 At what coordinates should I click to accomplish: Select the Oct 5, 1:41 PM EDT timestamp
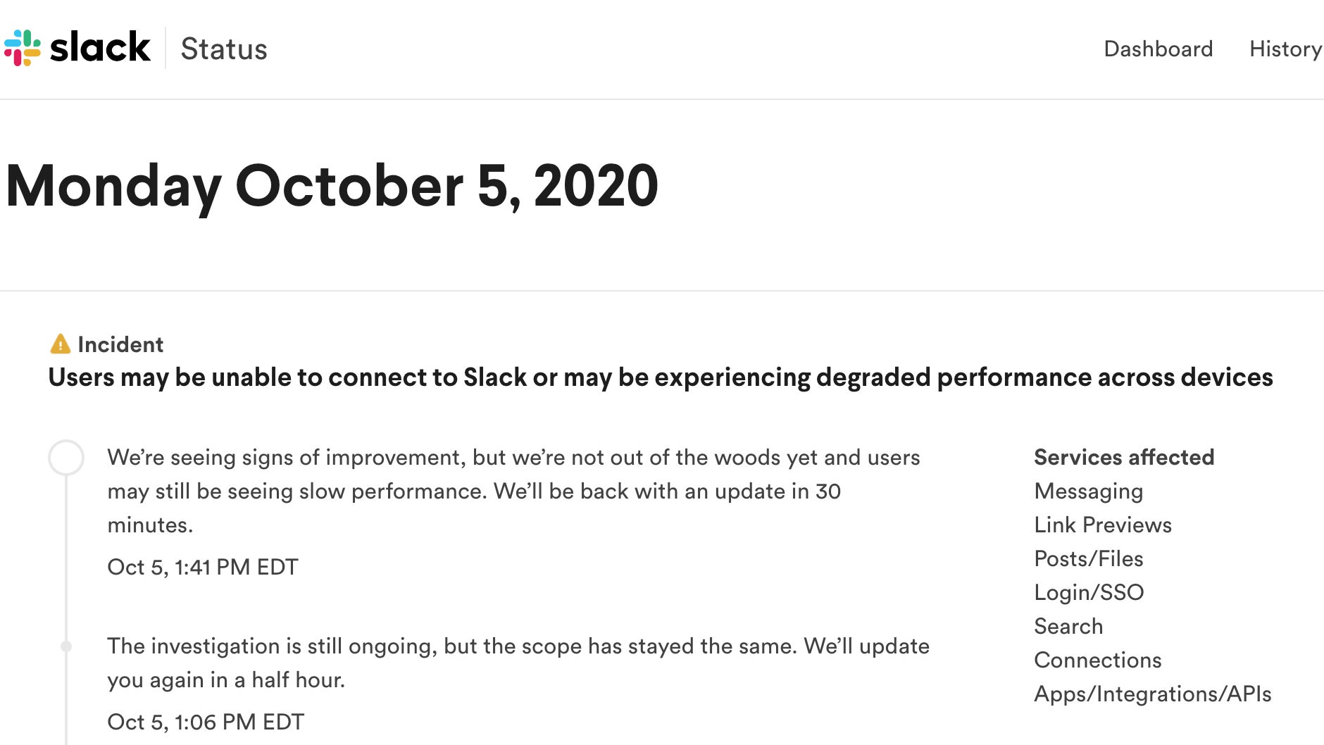click(202, 566)
